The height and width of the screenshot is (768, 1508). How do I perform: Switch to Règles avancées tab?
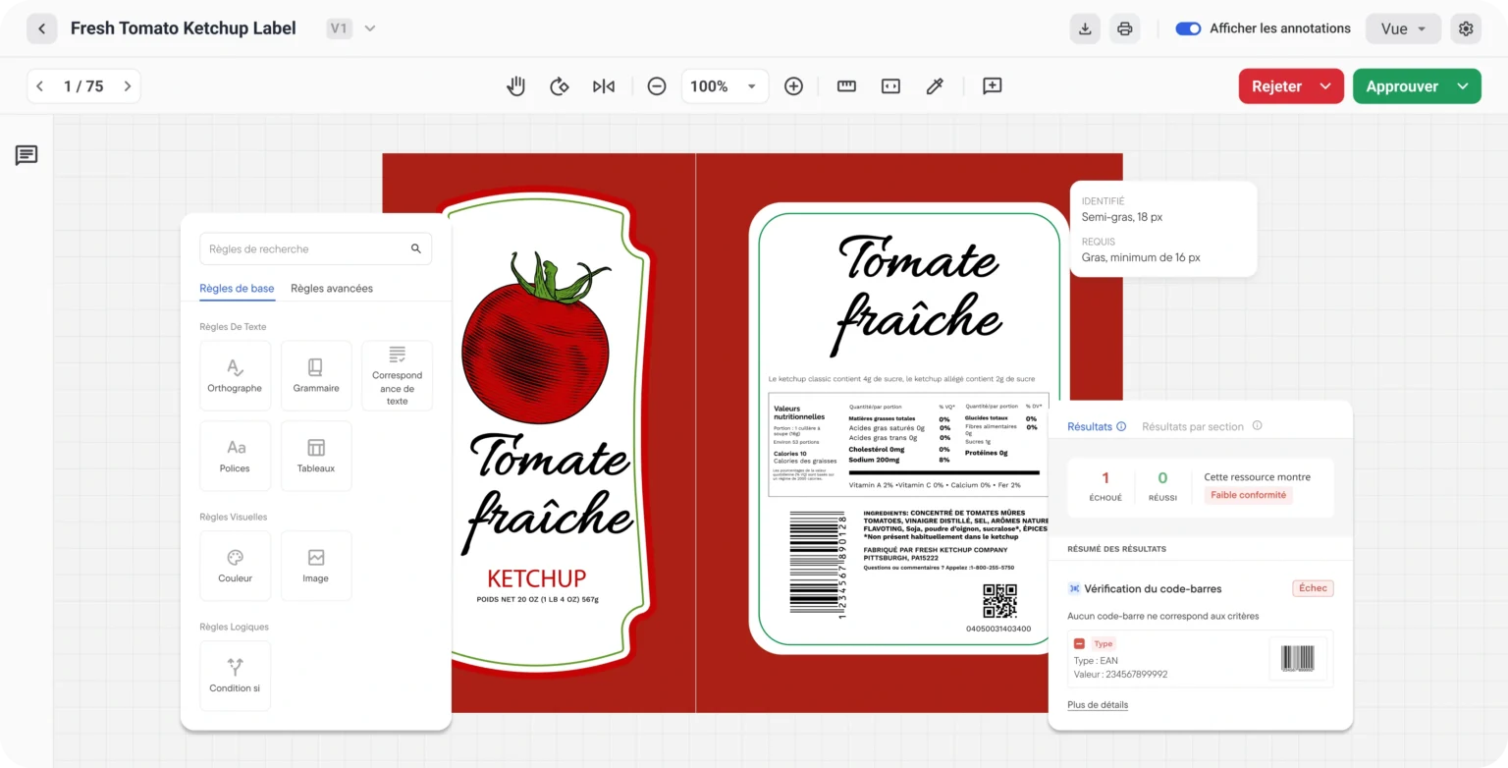tap(332, 288)
